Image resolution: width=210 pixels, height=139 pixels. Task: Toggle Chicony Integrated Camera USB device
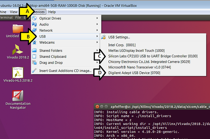tap(149, 61)
